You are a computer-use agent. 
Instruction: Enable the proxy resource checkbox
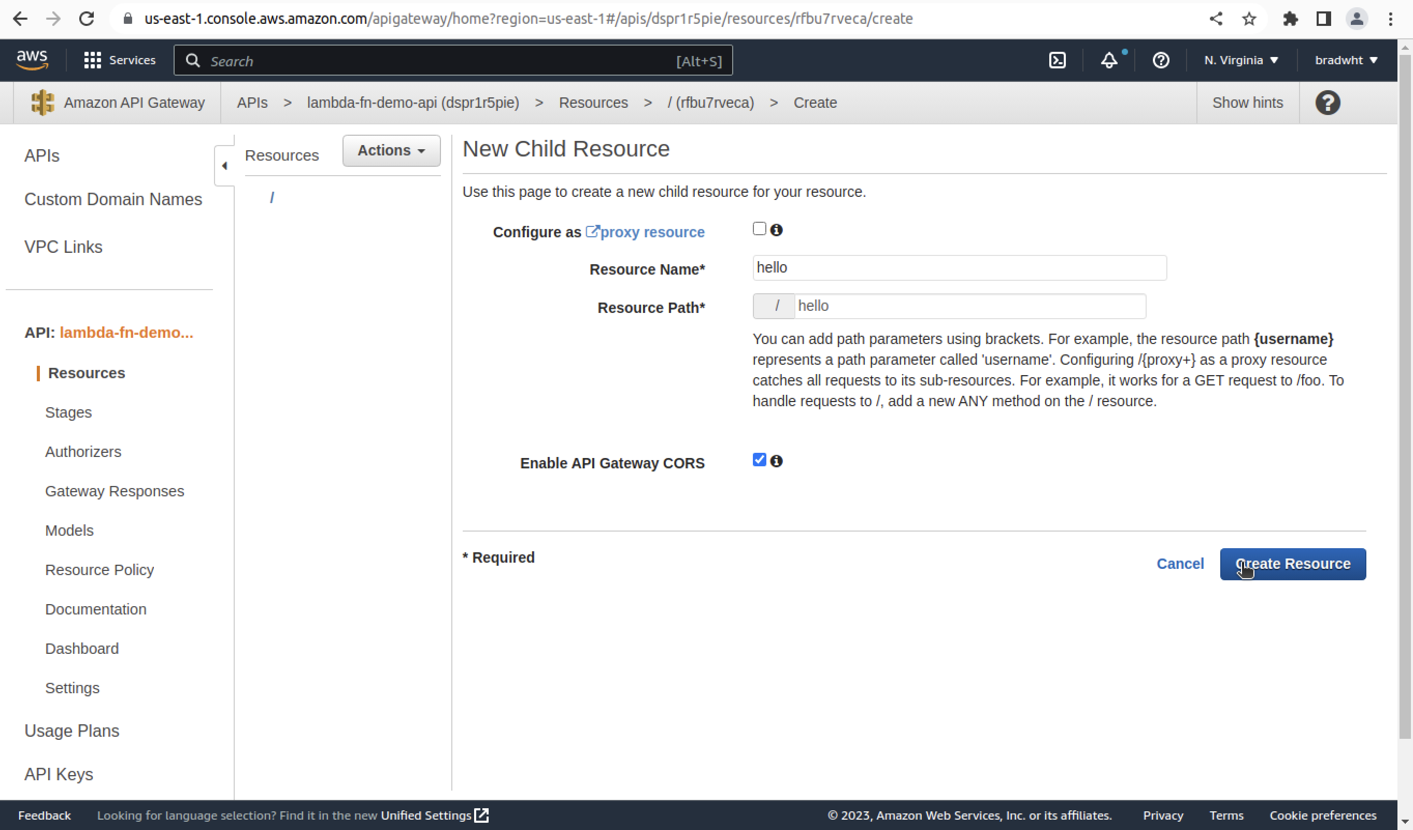[759, 229]
